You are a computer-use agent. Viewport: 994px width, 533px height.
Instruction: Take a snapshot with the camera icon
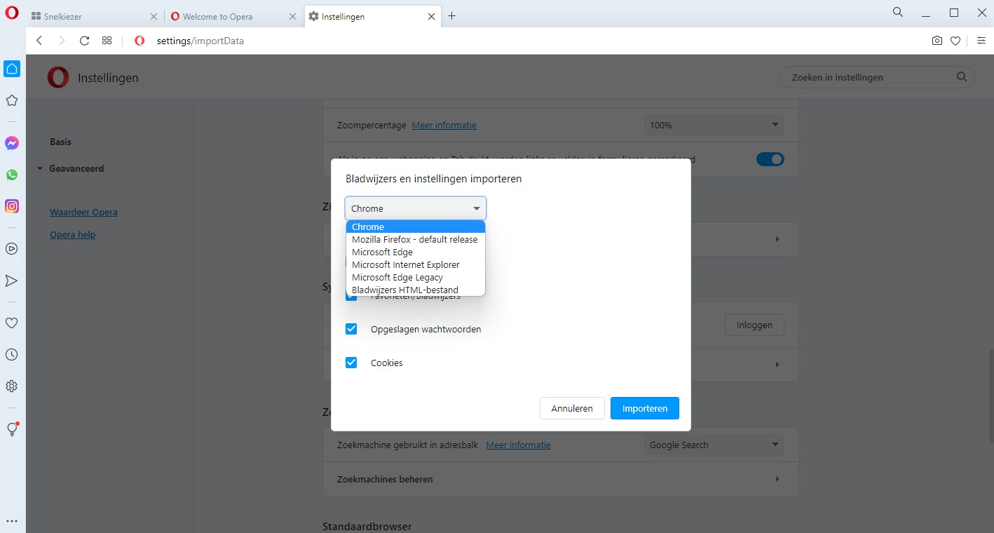coord(937,41)
